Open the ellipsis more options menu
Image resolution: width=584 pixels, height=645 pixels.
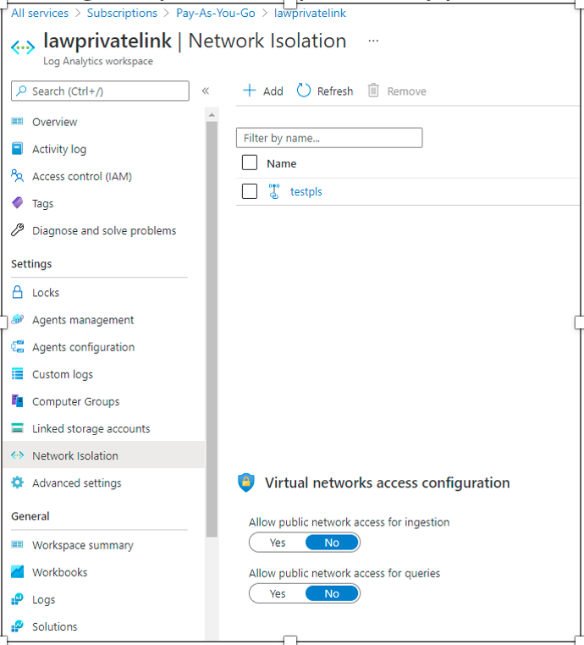tap(373, 41)
